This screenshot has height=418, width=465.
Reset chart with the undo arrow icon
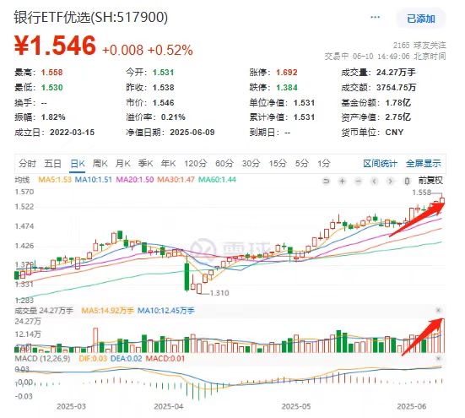click(327, 181)
